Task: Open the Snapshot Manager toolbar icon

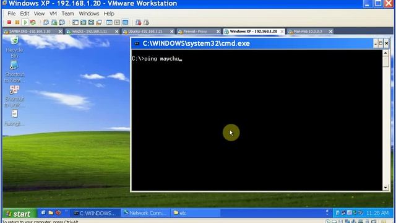Action: (62, 22)
